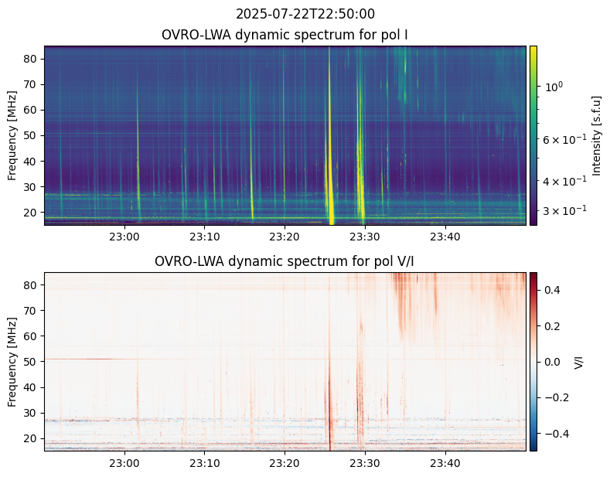Click the Frequency [MHz] axis label on upper plot
The width and height of the screenshot is (610, 477).
12,135
